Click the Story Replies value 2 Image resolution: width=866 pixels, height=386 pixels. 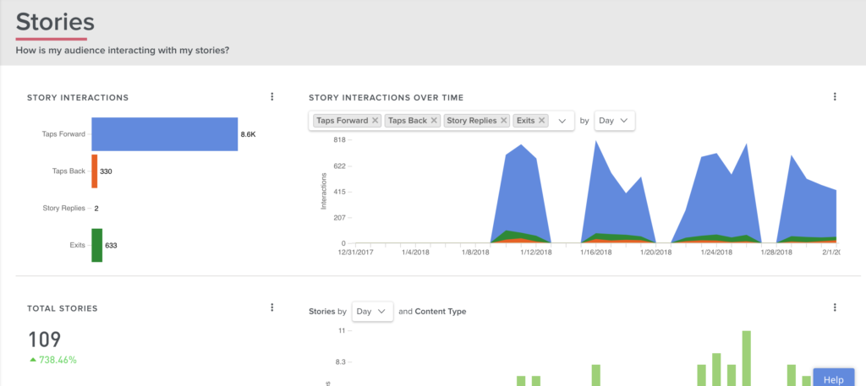(96, 209)
